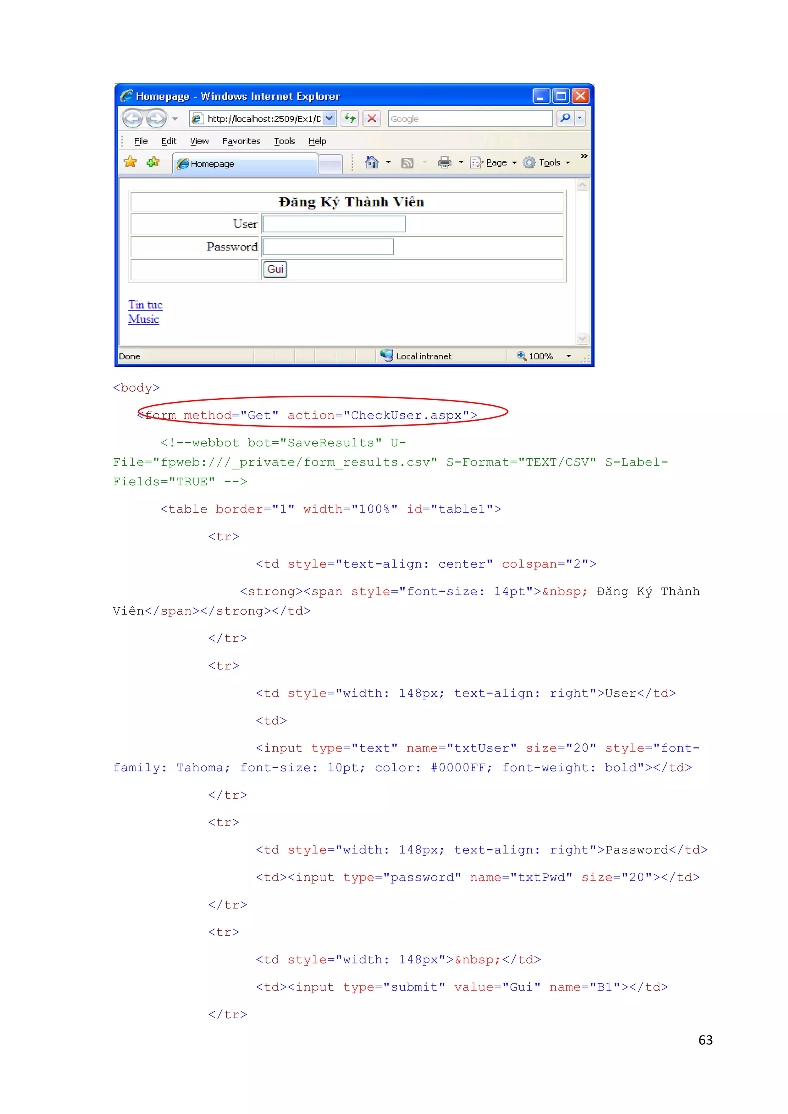
Task: Open a new blank tab
Action: [x=331, y=164]
